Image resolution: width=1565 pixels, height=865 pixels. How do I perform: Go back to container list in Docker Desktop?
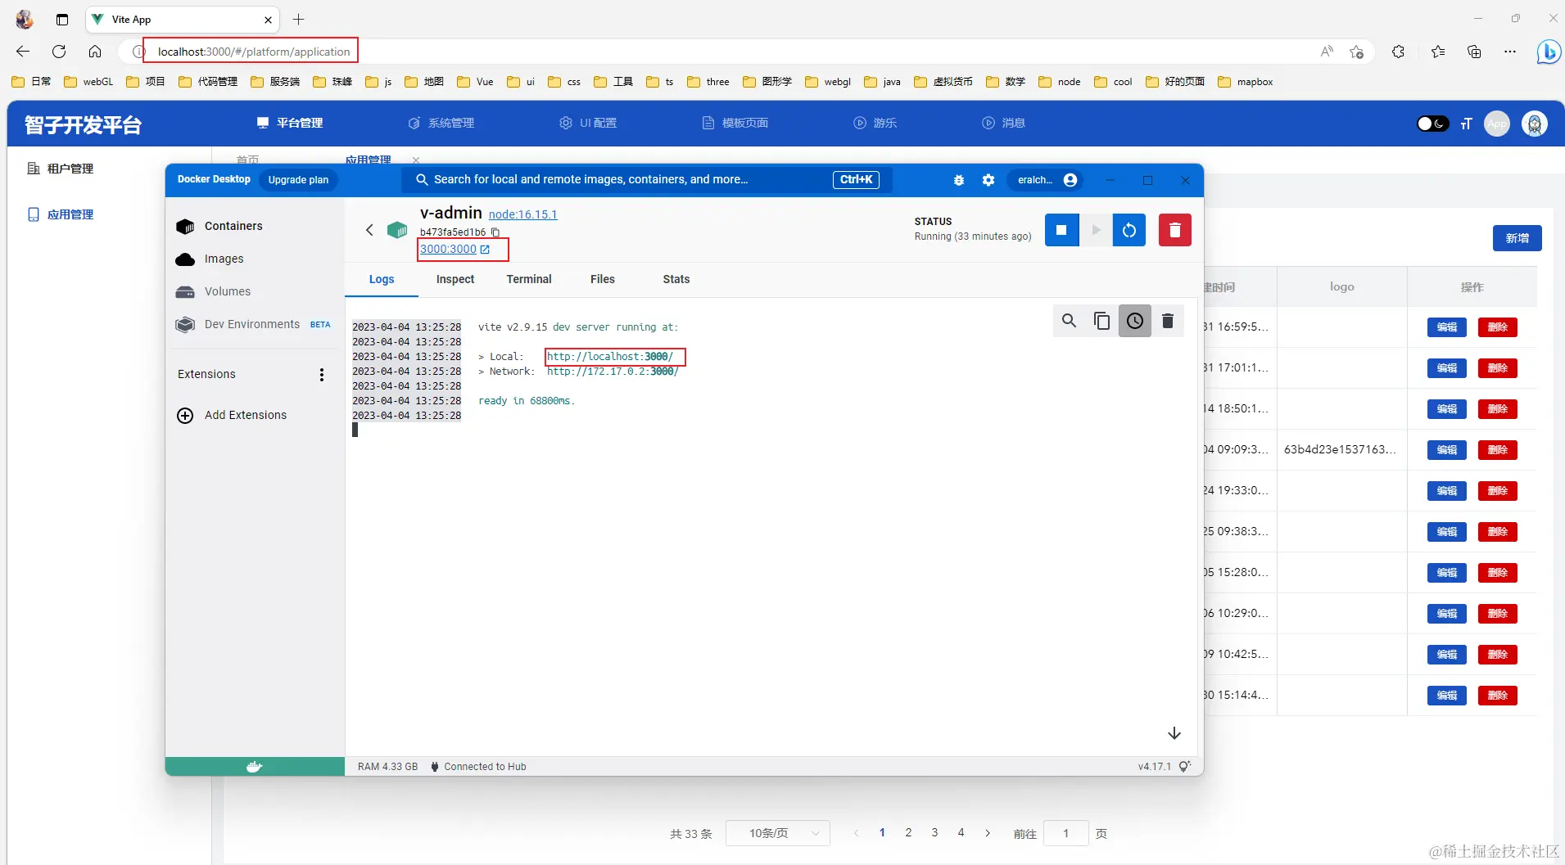[369, 230]
